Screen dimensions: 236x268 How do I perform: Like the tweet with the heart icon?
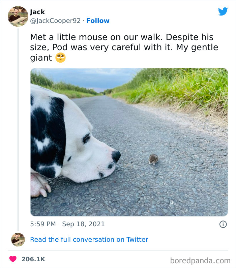13,259
